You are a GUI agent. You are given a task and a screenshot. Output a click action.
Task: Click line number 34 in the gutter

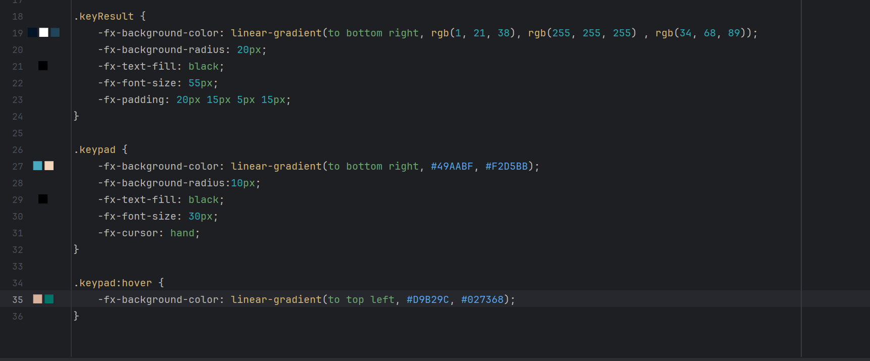click(18, 283)
